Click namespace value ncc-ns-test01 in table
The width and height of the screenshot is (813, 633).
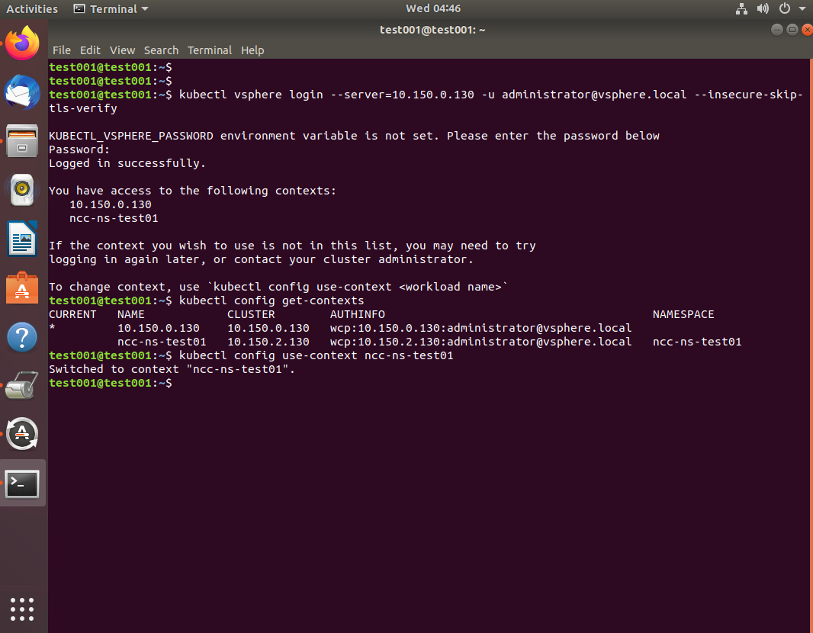[697, 342]
